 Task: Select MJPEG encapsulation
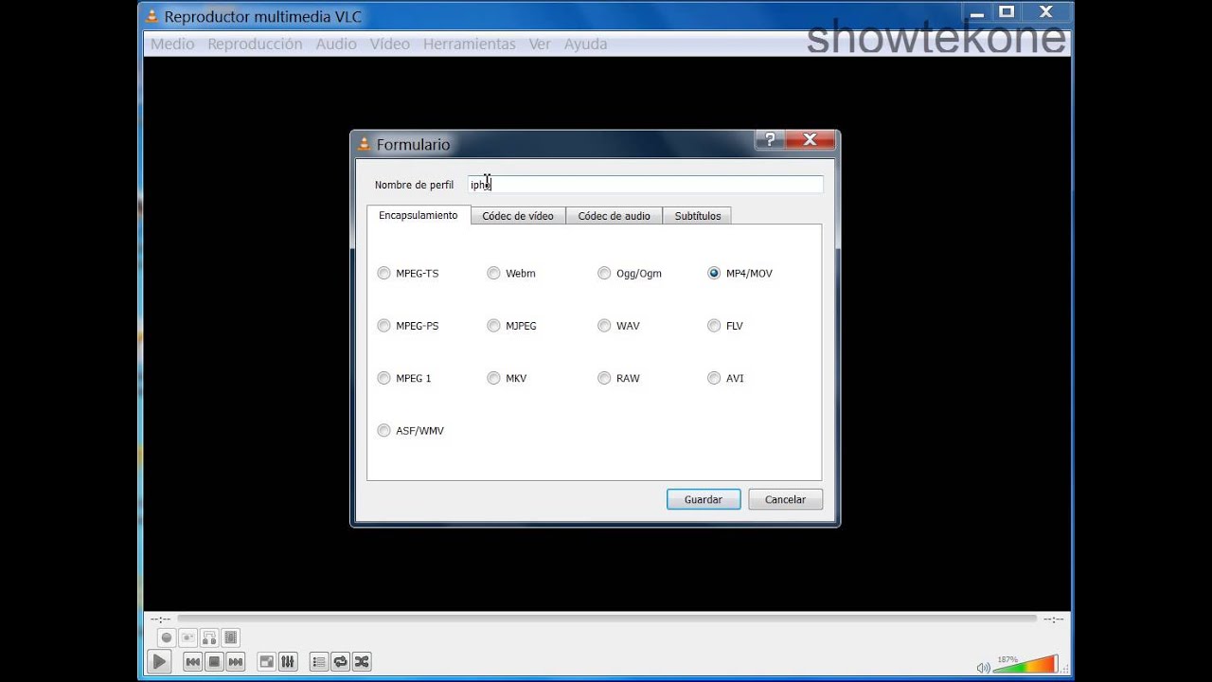point(512,326)
